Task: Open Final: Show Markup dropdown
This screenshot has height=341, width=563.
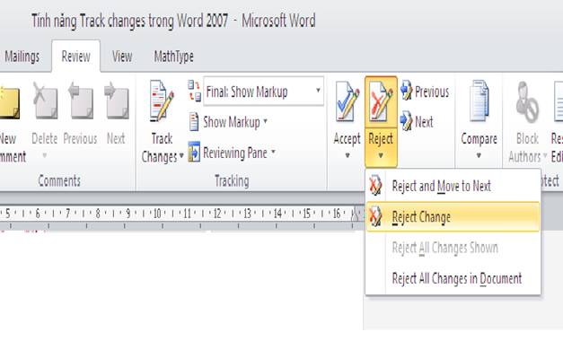Action: click(318, 91)
